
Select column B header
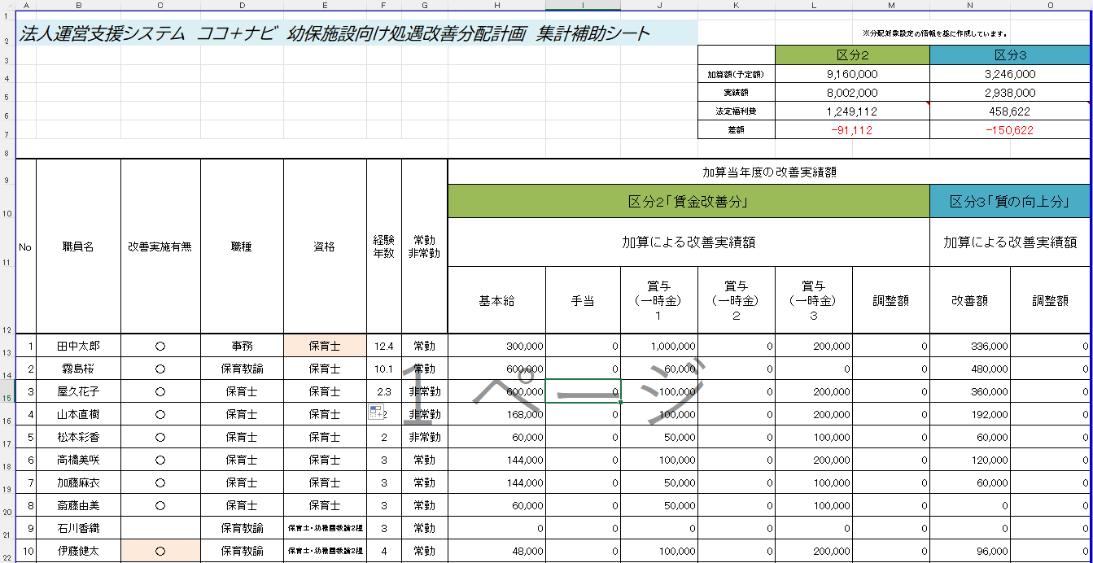(x=78, y=5)
